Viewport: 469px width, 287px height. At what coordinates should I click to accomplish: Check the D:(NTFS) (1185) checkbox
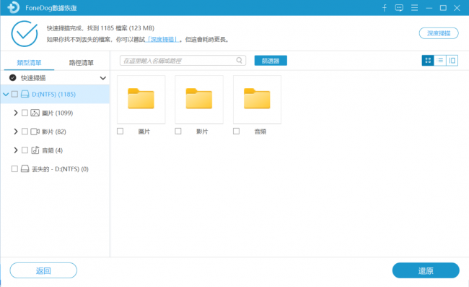[x=14, y=94]
